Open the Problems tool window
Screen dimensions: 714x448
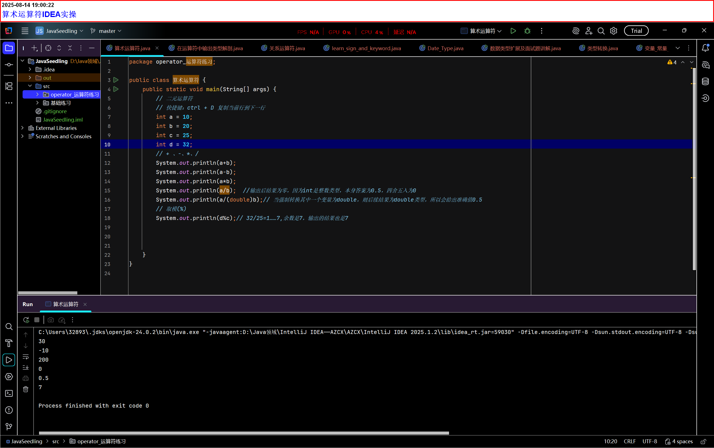coord(9,410)
